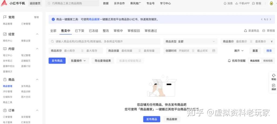This screenshot has height=124, width=277.
Task: Click the user avatar icon
Action: [271, 3]
